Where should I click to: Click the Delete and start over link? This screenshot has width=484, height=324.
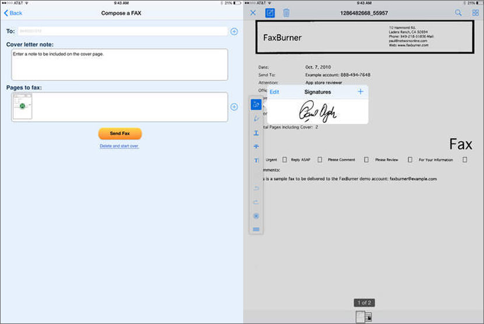pos(119,146)
